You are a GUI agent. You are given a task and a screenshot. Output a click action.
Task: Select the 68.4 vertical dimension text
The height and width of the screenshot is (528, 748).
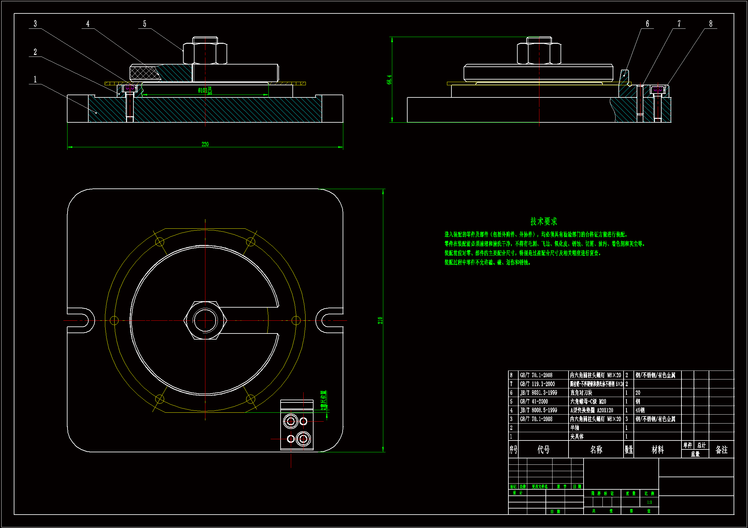pyautogui.click(x=389, y=80)
